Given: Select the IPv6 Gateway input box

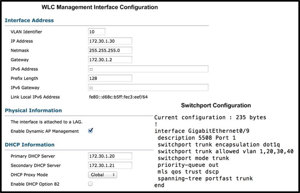Looking at the screenshot, I should point(148,88).
